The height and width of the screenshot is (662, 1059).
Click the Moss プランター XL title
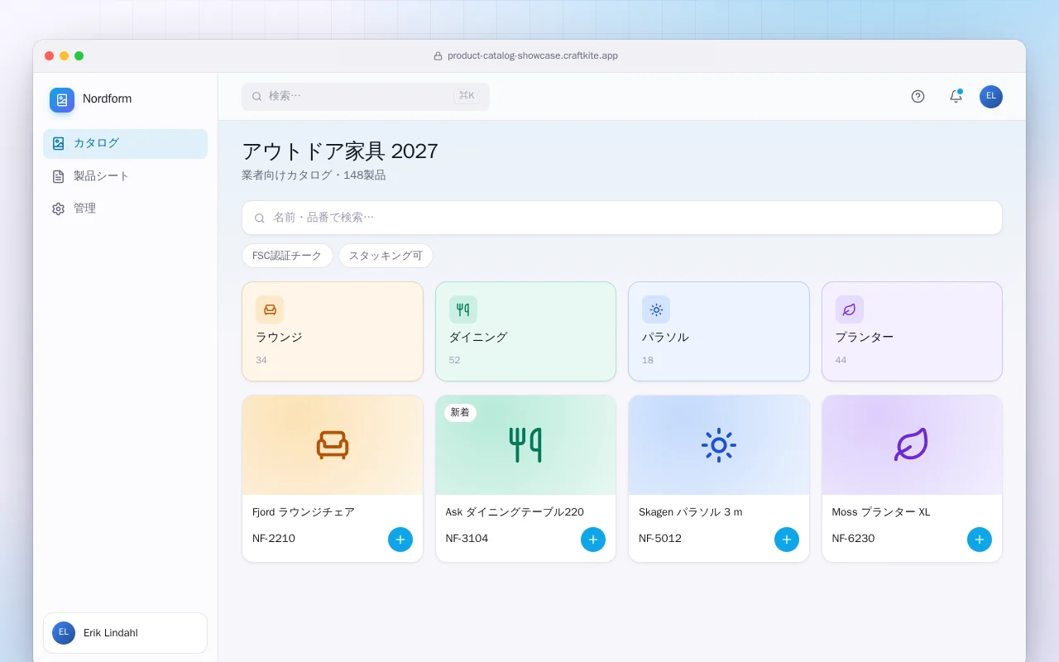tap(881, 512)
